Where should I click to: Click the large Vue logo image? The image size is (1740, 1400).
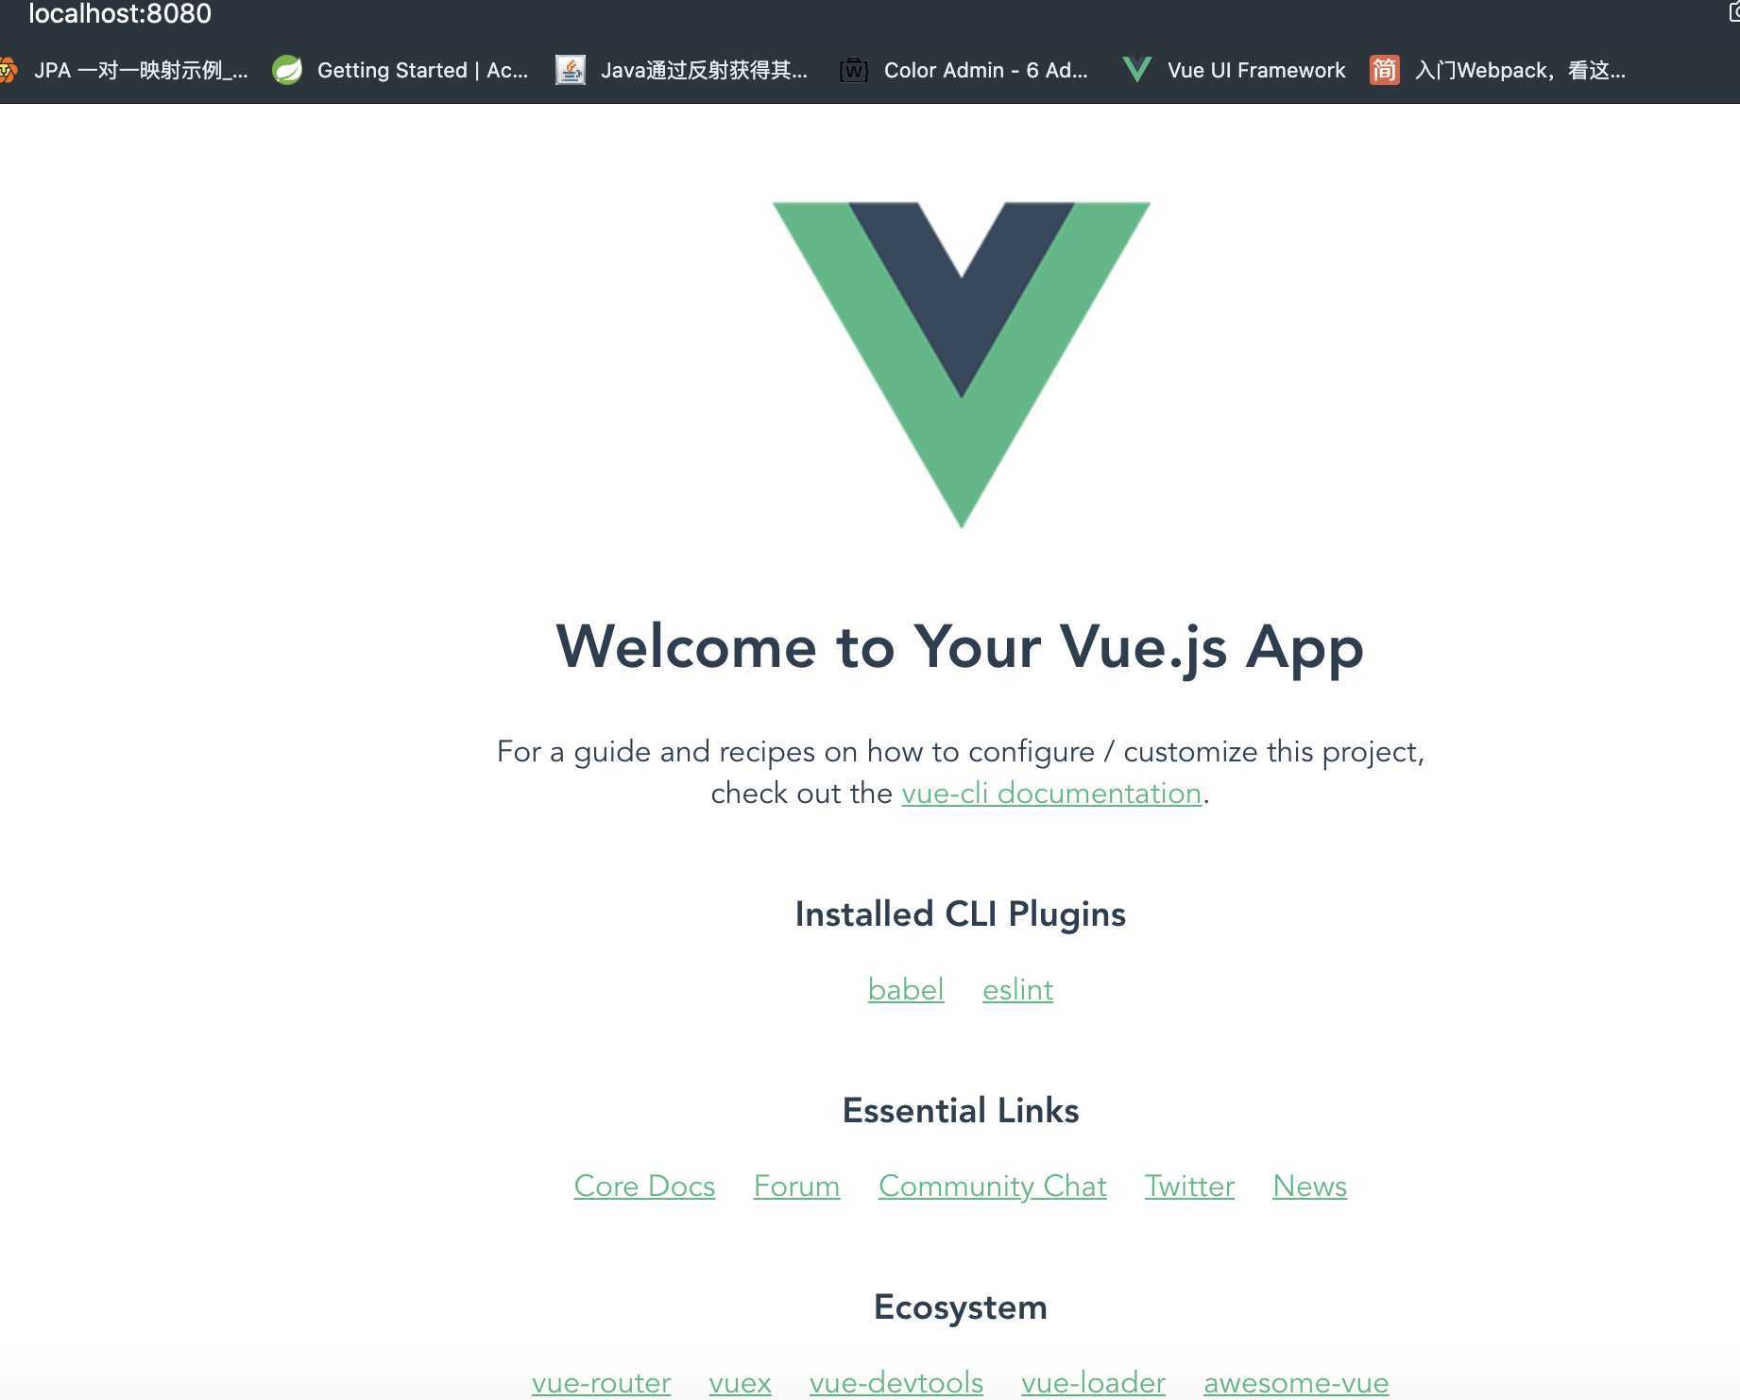pos(961,365)
